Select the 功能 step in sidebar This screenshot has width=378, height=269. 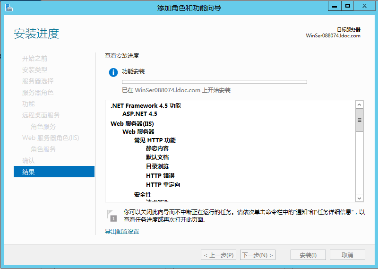28,104
